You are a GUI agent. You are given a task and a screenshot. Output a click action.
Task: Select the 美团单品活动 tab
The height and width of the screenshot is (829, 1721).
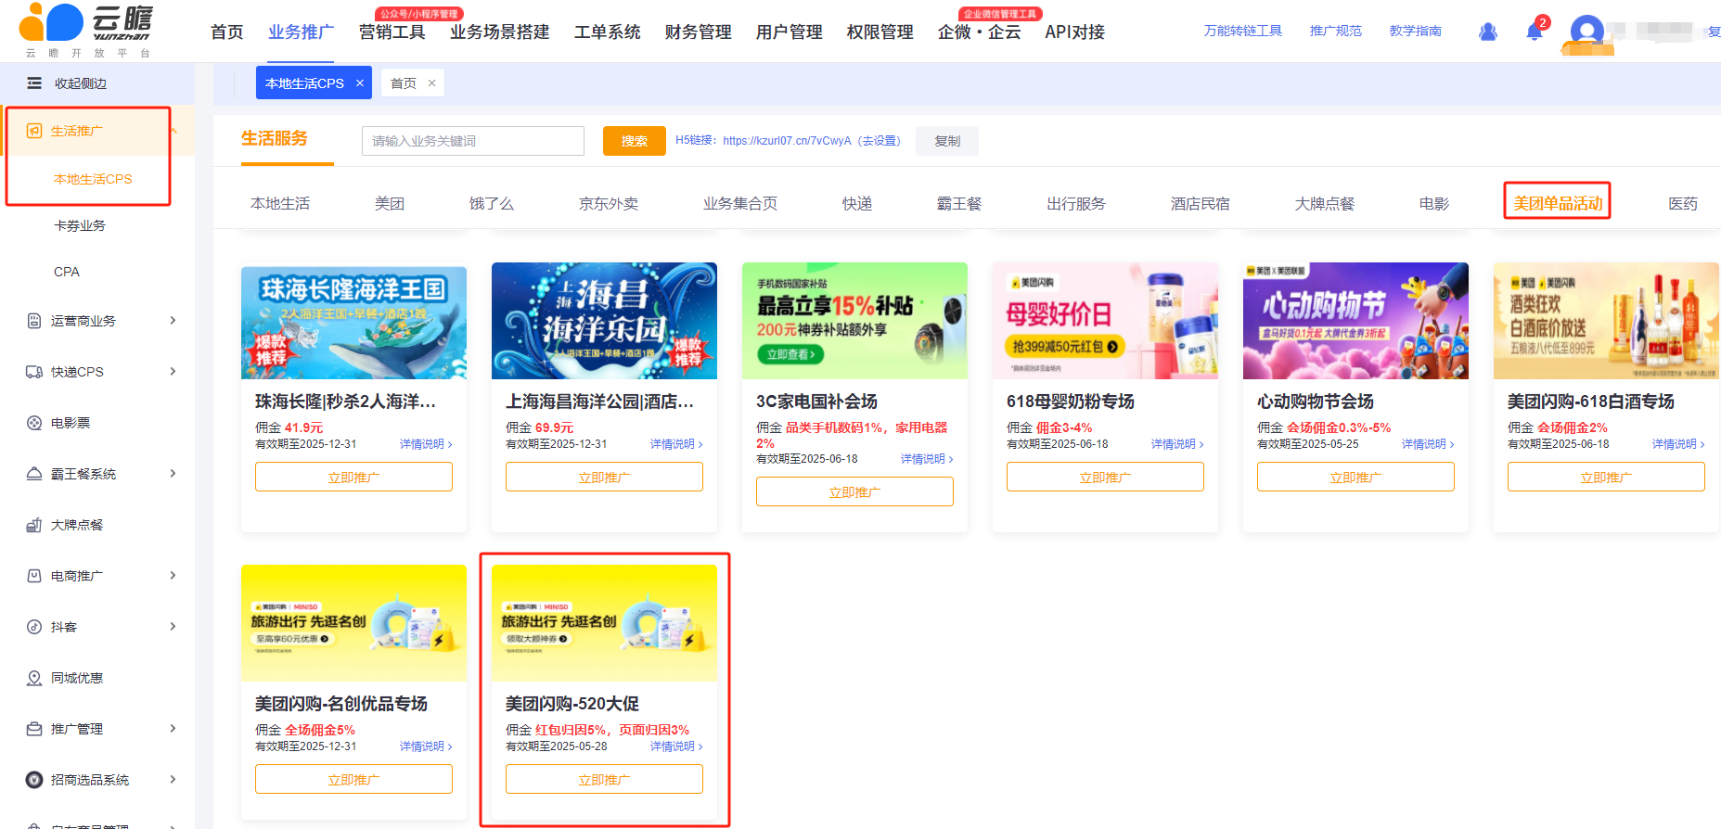click(x=1558, y=204)
